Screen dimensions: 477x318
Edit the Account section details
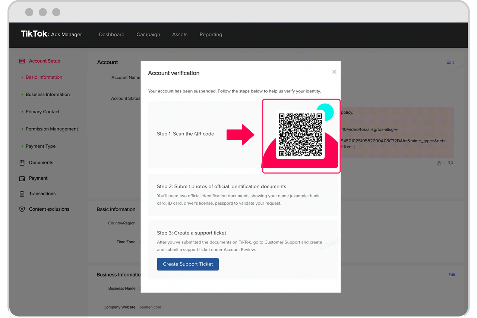450,62
